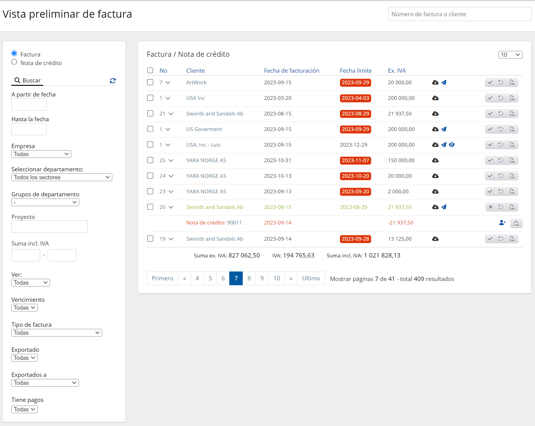The height and width of the screenshot is (426, 535).
Task: Click the invoice number or client search field
Action: pyautogui.click(x=459, y=14)
